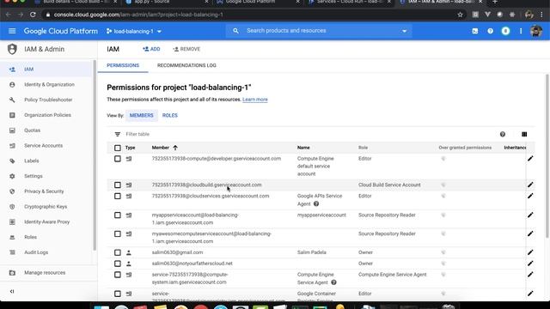This screenshot has height=309, width=550.
Task: Sort by Member column arrow
Action: click(x=175, y=148)
